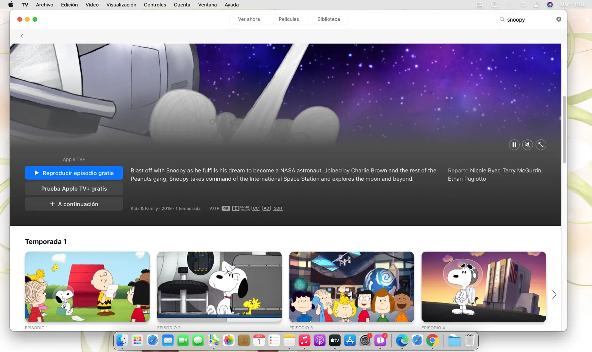Open the Episodio 1 thumbnail
Viewport: 592px width, 352px height.
[87, 287]
